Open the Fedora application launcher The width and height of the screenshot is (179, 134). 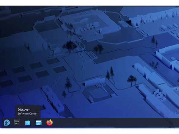[x=7, y=123]
